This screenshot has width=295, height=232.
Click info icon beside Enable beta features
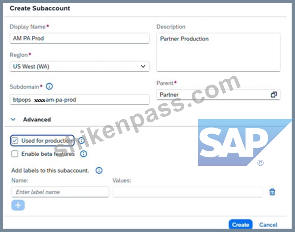pos(84,154)
